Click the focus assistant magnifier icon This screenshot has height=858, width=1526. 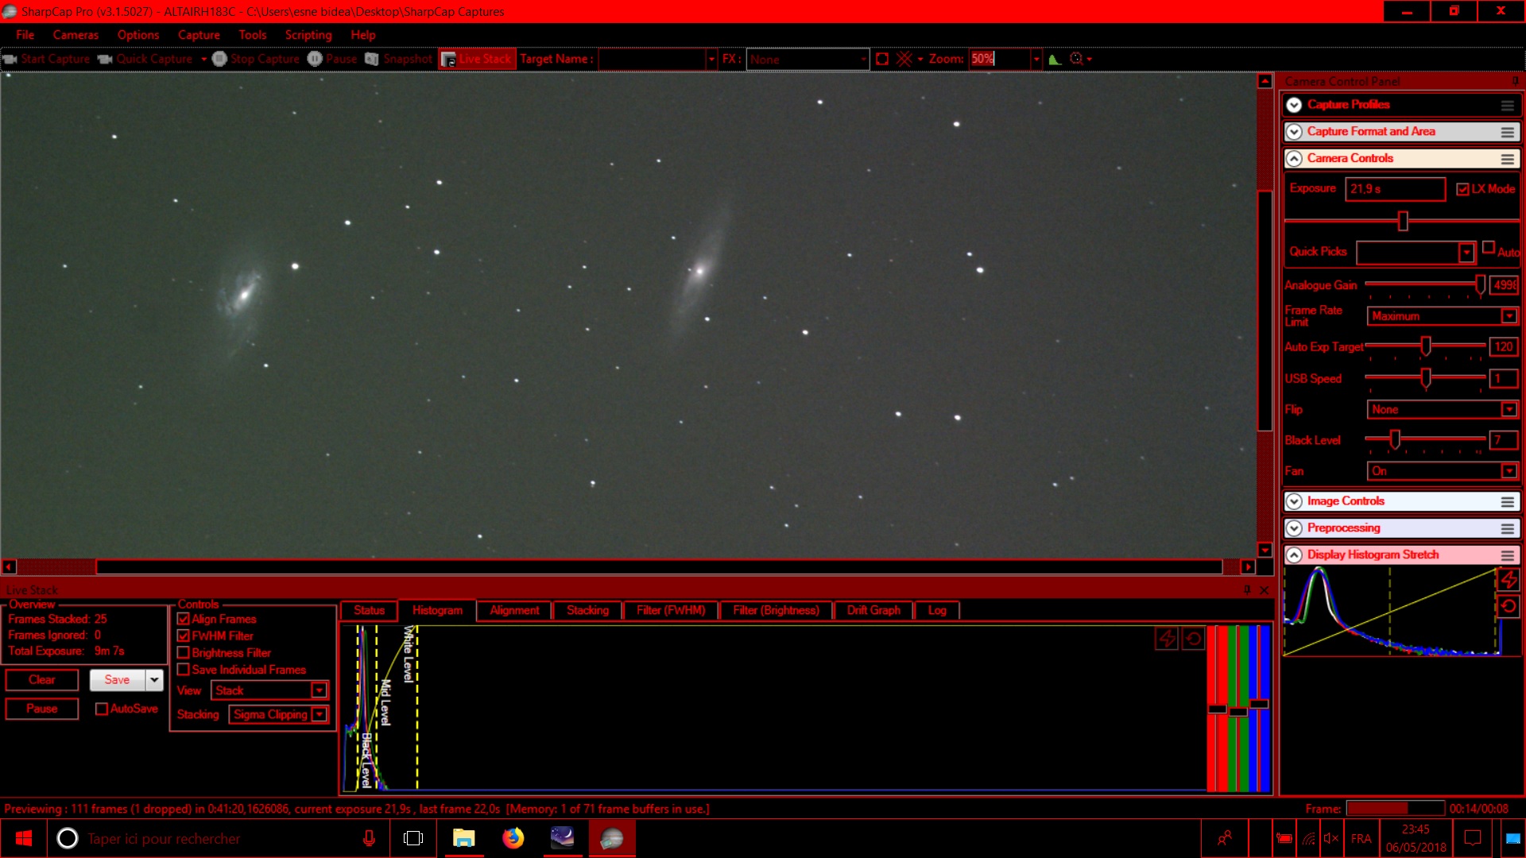coord(1077,59)
